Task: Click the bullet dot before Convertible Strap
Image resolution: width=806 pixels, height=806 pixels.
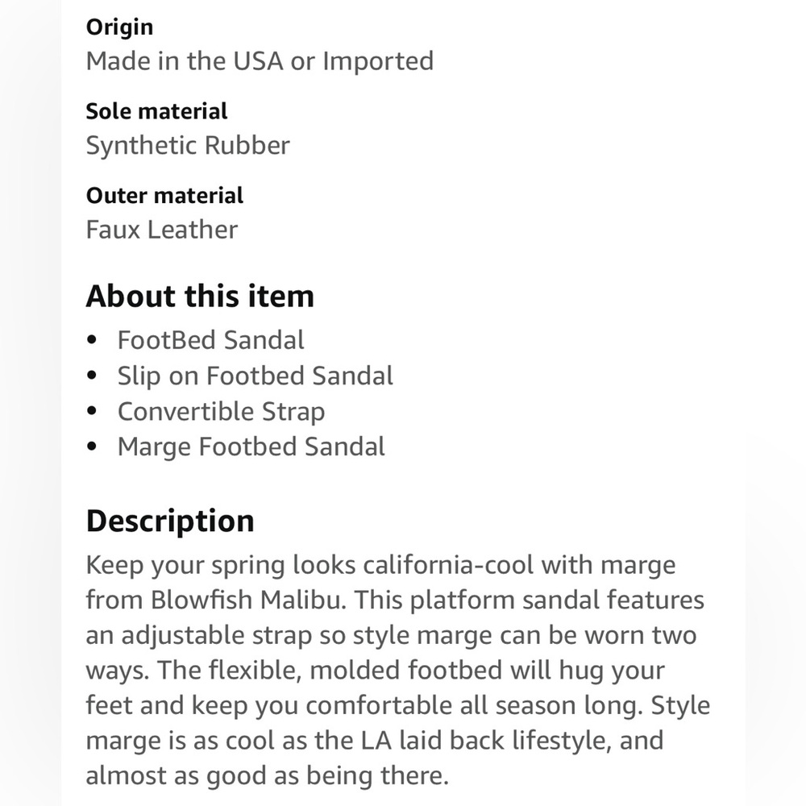Action: (92, 411)
